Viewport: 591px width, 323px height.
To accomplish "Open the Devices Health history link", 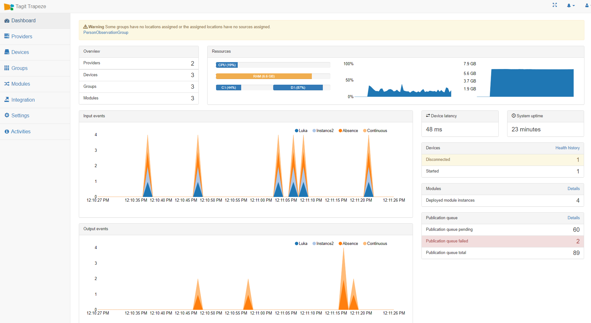I will (567, 148).
